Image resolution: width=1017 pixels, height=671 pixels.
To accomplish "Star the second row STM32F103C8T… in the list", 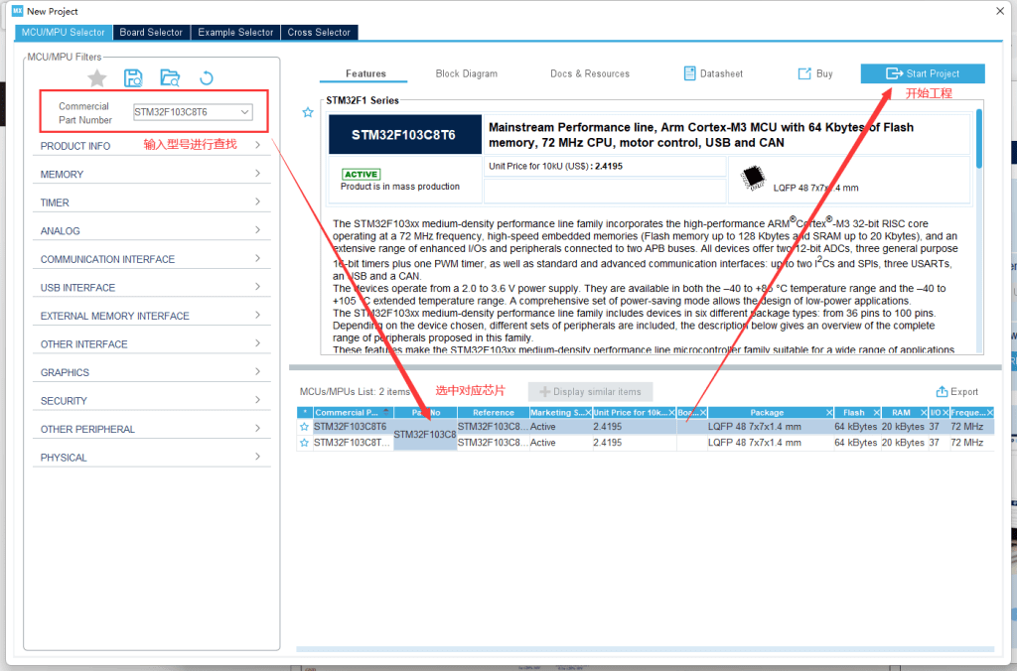I will pyautogui.click(x=304, y=443).
